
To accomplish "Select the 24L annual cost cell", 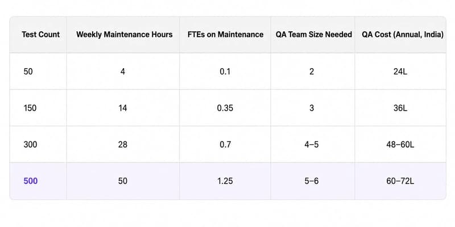I will (400, 72).
